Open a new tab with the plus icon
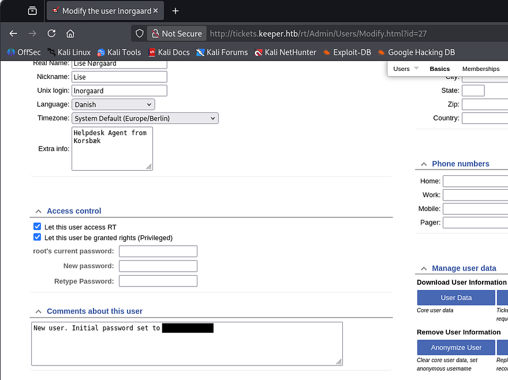 (175, 11)
